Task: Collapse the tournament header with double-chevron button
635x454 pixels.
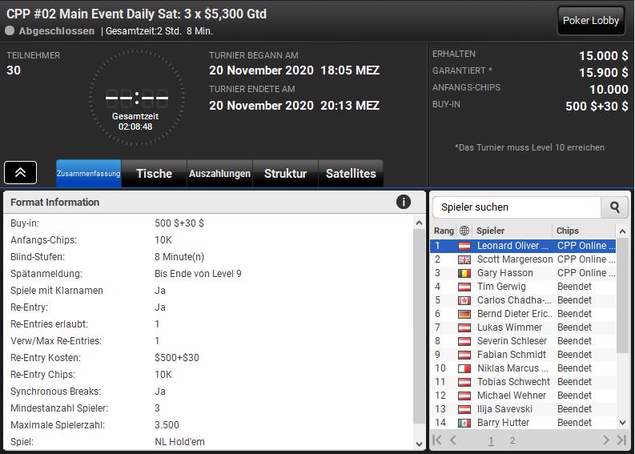Action: click(20, 172)
